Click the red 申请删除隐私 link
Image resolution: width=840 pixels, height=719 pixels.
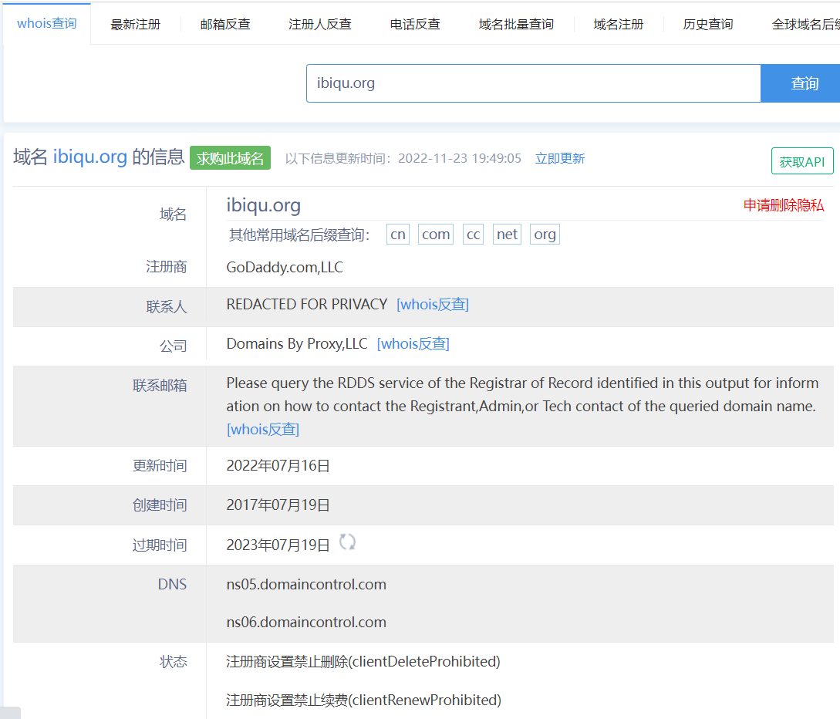click(783, 205)
